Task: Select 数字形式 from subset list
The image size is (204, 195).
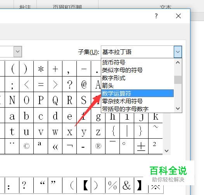Action: coord(137,78)
